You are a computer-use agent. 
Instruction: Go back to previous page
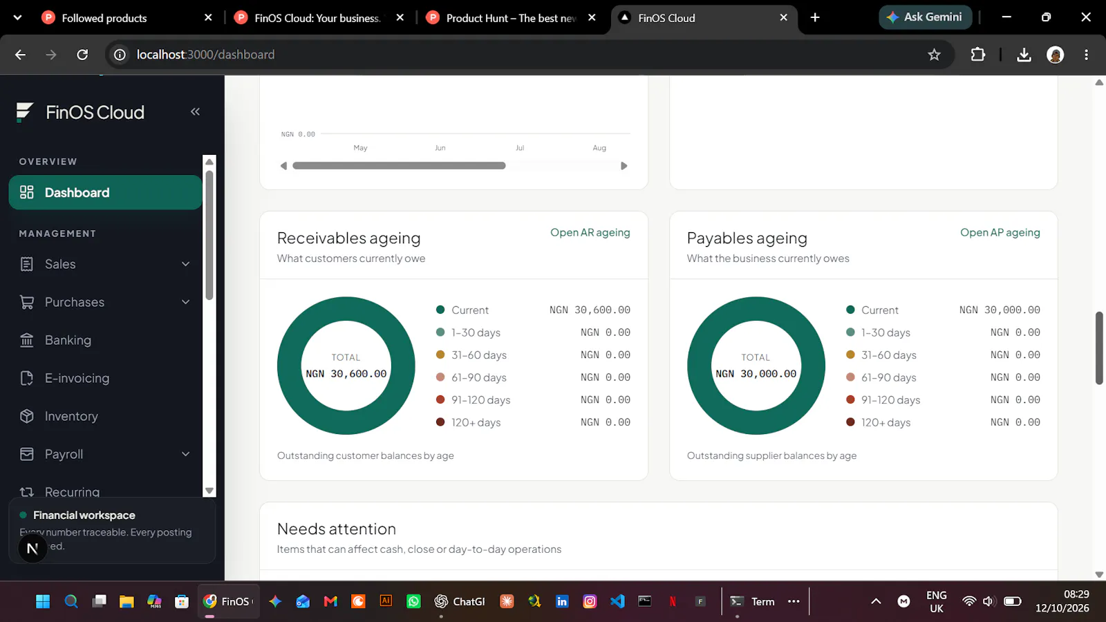20,55
